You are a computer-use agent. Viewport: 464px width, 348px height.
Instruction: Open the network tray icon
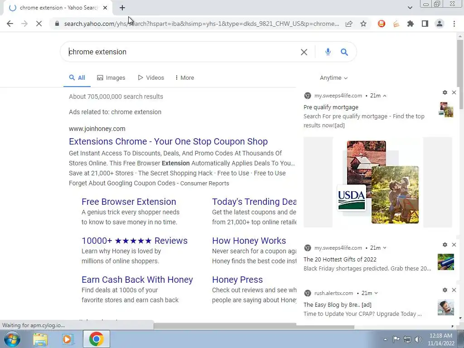pyautogui.click(x=407, y=339)
